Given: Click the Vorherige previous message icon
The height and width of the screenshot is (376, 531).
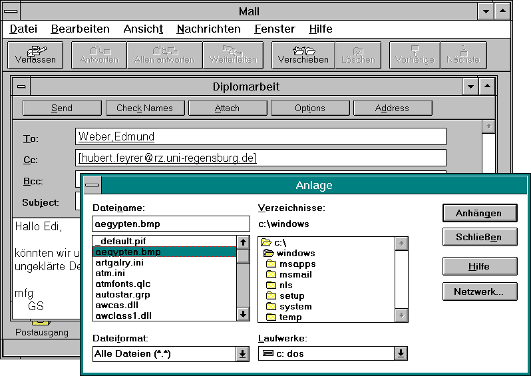Looking at the screenshot, I should pos(414,55).
